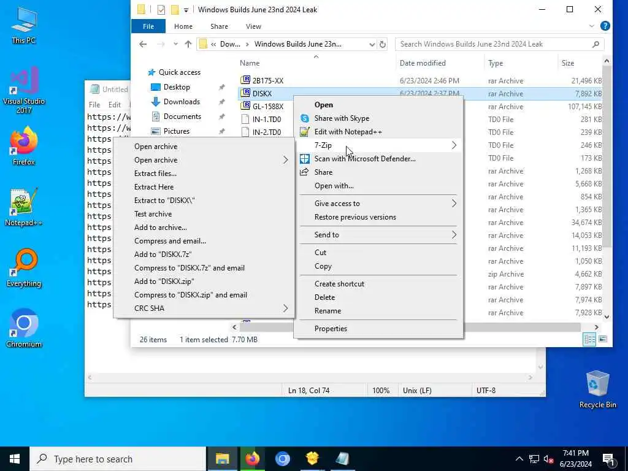Viewport: 628px width, 471px height.
Task: Expand the 7-Zip submenu arrow
Action: coord(454,145)
